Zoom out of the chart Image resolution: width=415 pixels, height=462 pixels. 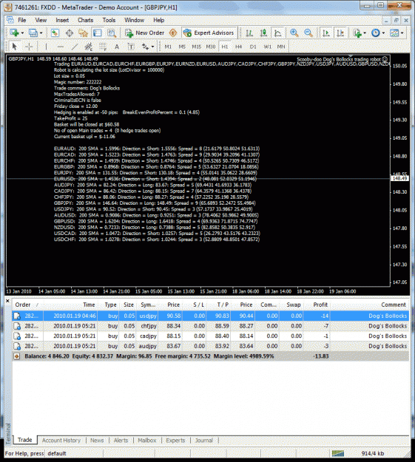[308, 33]
